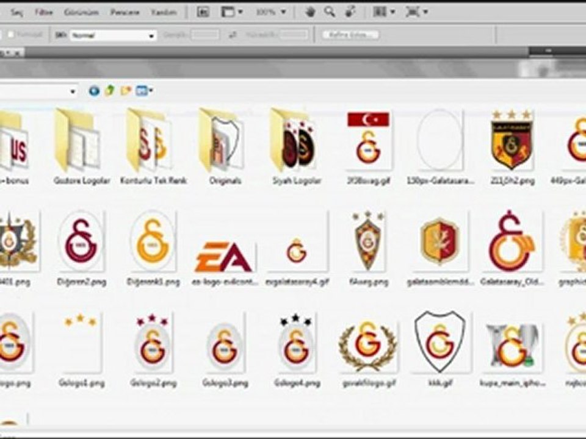586x439 pixels.
Task: Select three-star shield logo png with lions
Action: [x=512, y=140]
